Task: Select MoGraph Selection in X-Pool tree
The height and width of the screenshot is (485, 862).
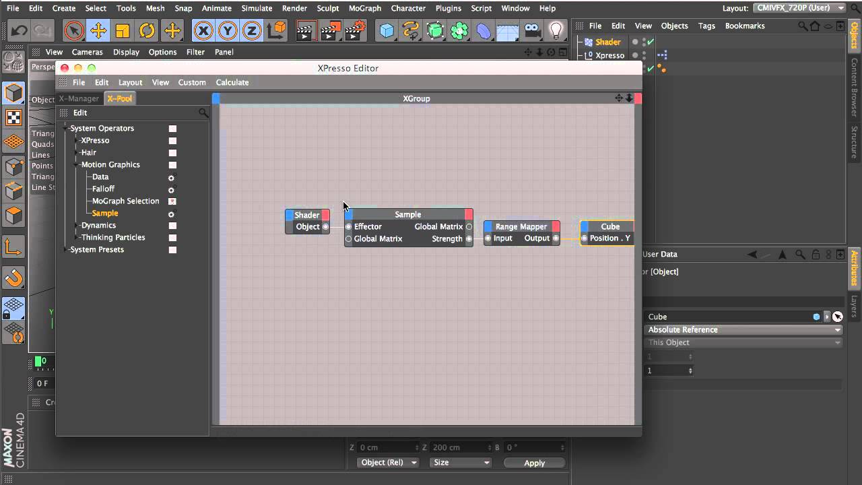Action: pyautogui.click(x=126, y=201)
